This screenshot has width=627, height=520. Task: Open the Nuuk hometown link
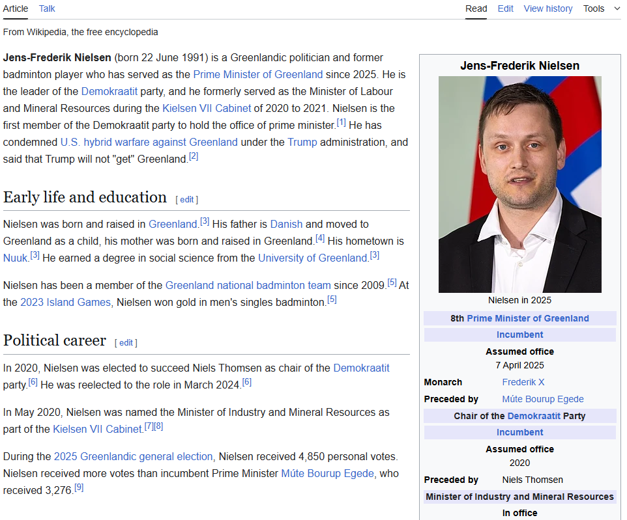pos(15,258)
